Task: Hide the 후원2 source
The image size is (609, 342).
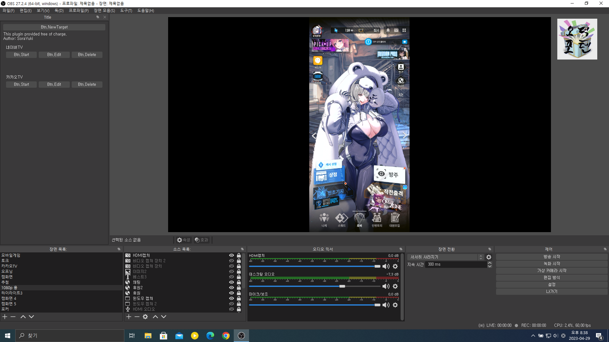Action: pyautogui.click(x=232, y=288)
